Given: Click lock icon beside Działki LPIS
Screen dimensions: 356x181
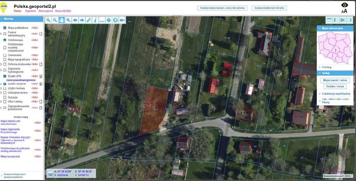Looking at the screenshot, I should click(x=41, y=76).
